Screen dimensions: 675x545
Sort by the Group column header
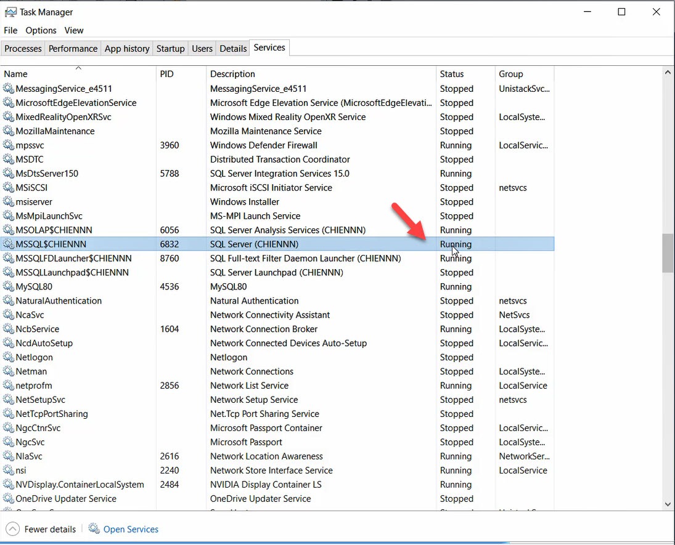click(x=525, y=73)
